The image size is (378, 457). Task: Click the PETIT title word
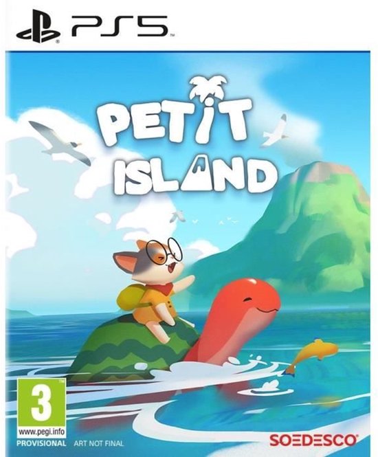174,122
